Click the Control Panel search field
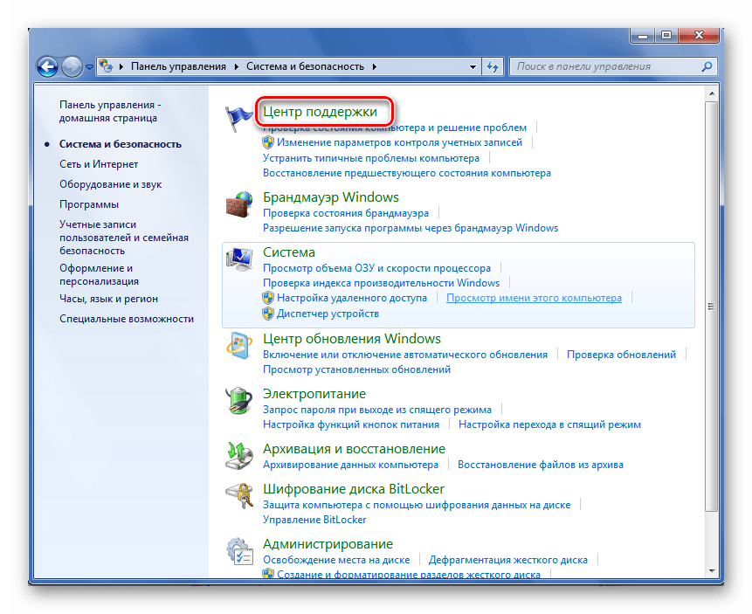This screenshot has height=614, width=752. click(603, 66)
